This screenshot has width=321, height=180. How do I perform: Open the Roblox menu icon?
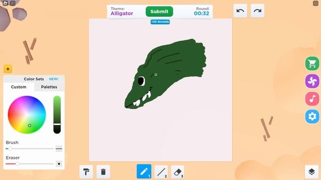pyautogui.click(x=6, y=3)
